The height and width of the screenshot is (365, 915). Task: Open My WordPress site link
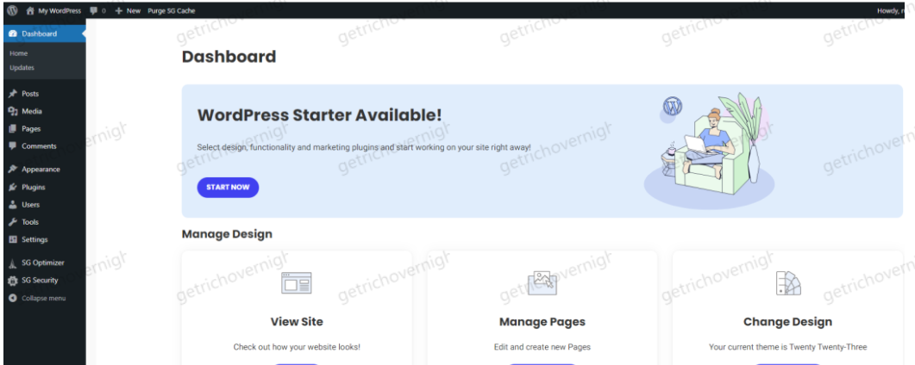click(60, 10)
